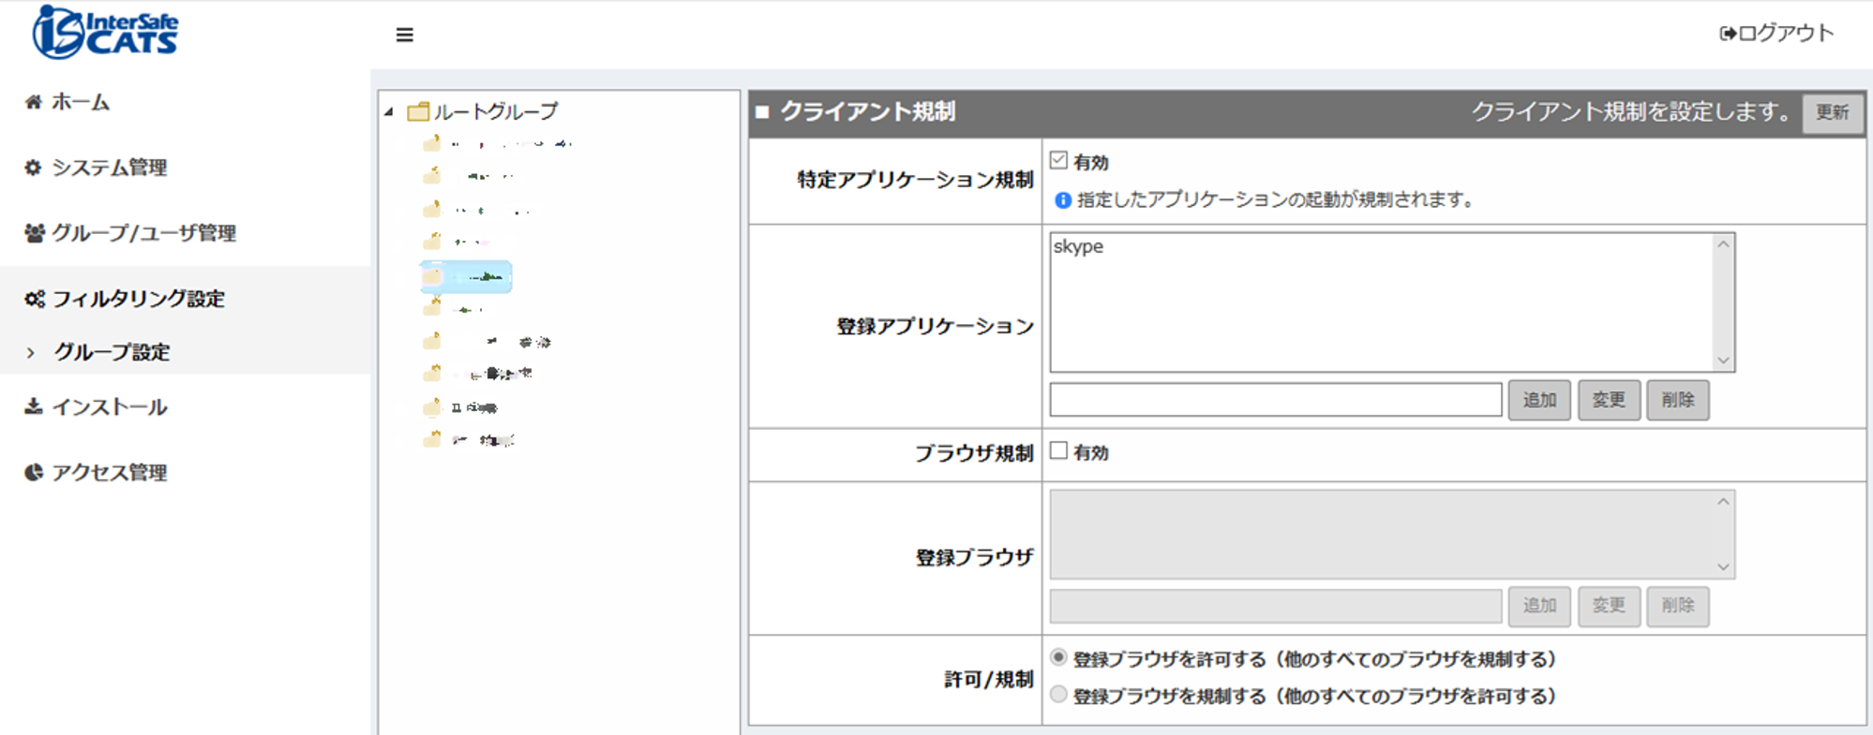Click the access management pie chart icon
The width and height of the screenshot is (1873, 735).
[x=34, y=472]
